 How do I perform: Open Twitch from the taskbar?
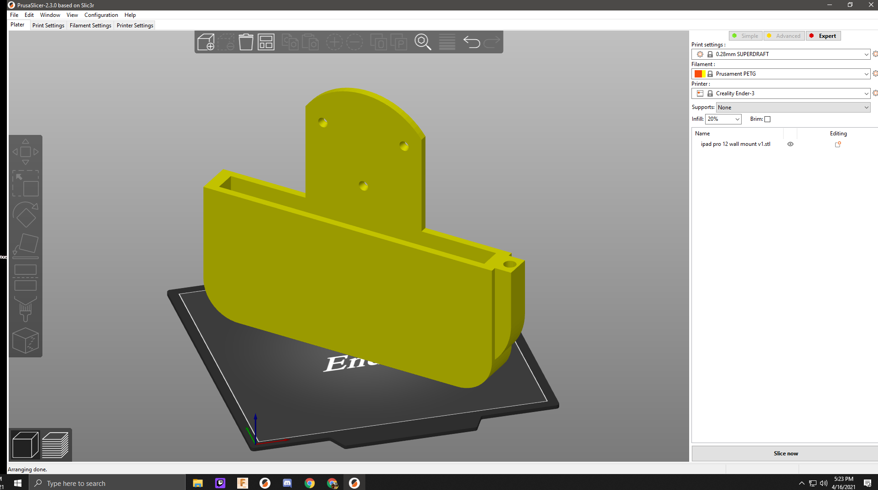point(220,483)
